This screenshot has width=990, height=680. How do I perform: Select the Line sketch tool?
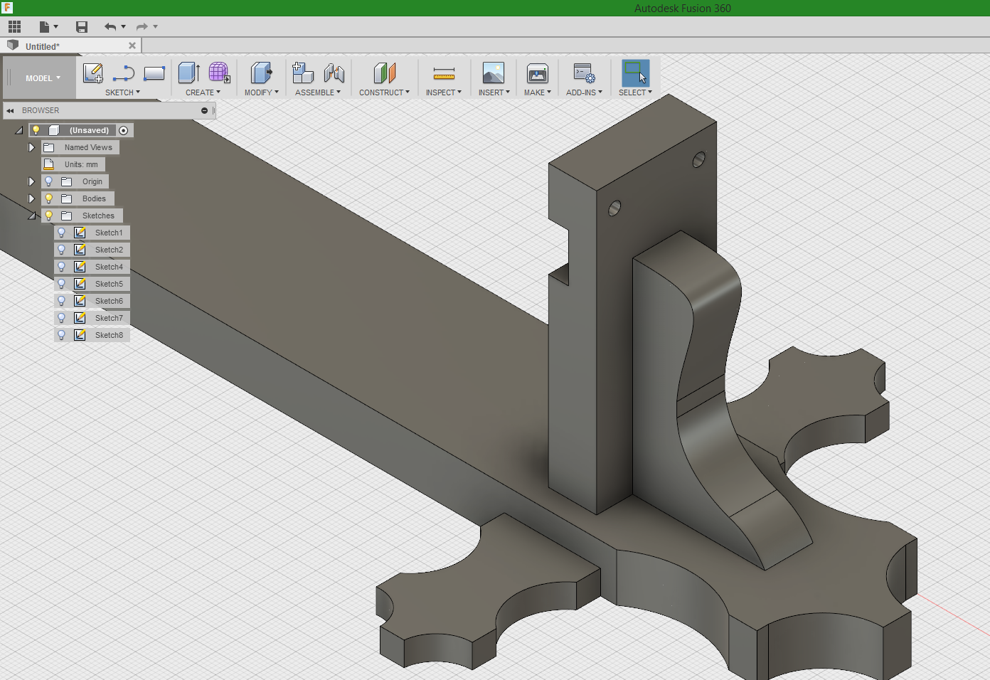[x=124, y=73]
